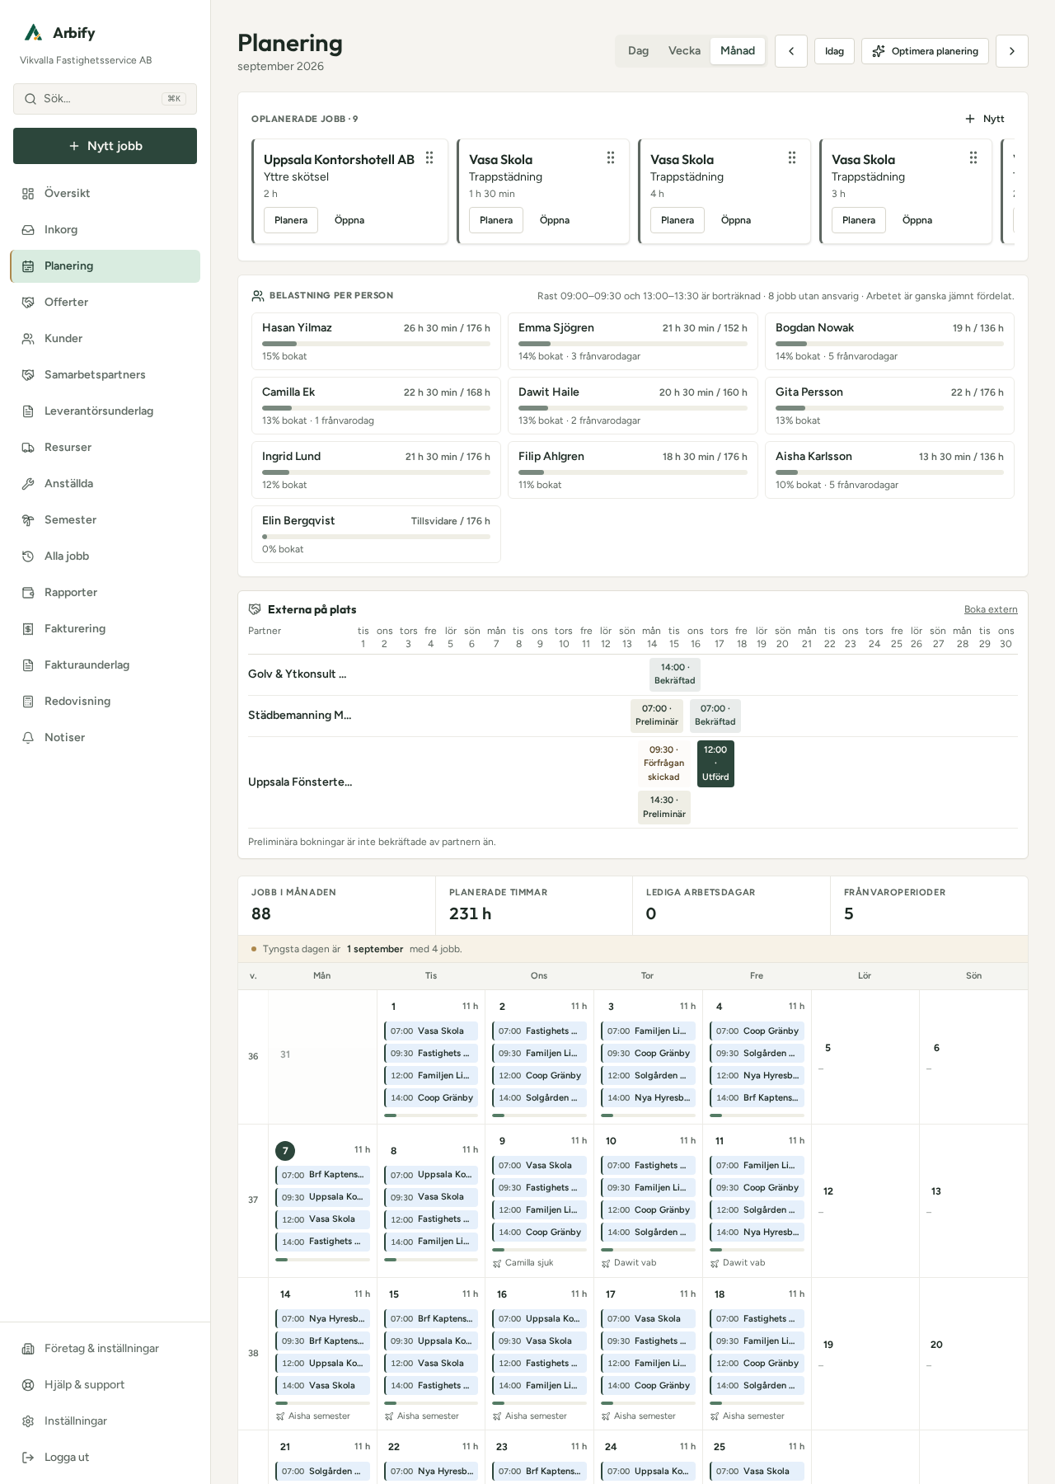The height and width of the screenshot is (1484, 1055).
Task: Follow the Boka extern link
Action: [991, 609]
